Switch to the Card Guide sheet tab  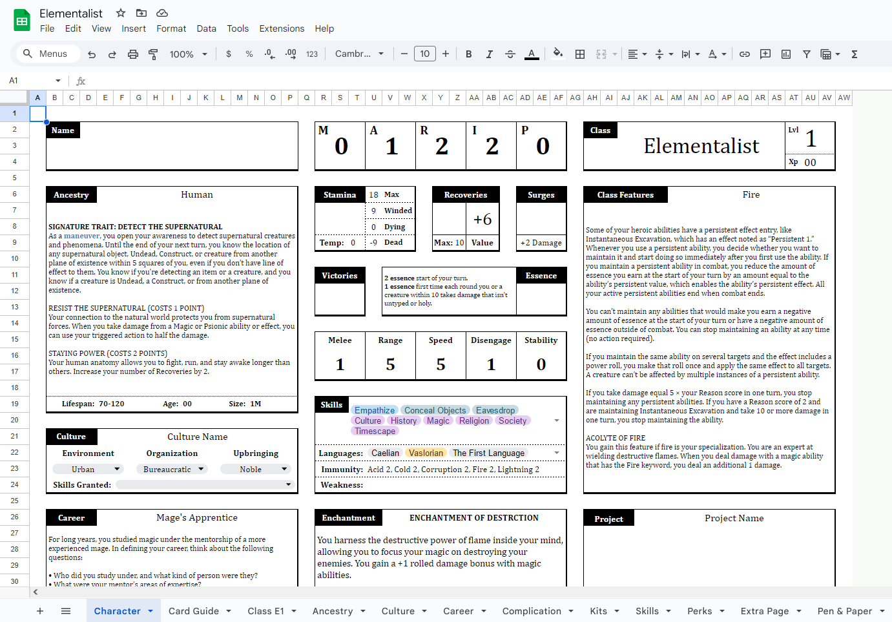click(x=200, y=611)
